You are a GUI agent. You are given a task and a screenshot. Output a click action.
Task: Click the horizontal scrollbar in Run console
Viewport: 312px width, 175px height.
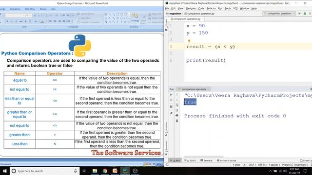(x=204, y=157)
